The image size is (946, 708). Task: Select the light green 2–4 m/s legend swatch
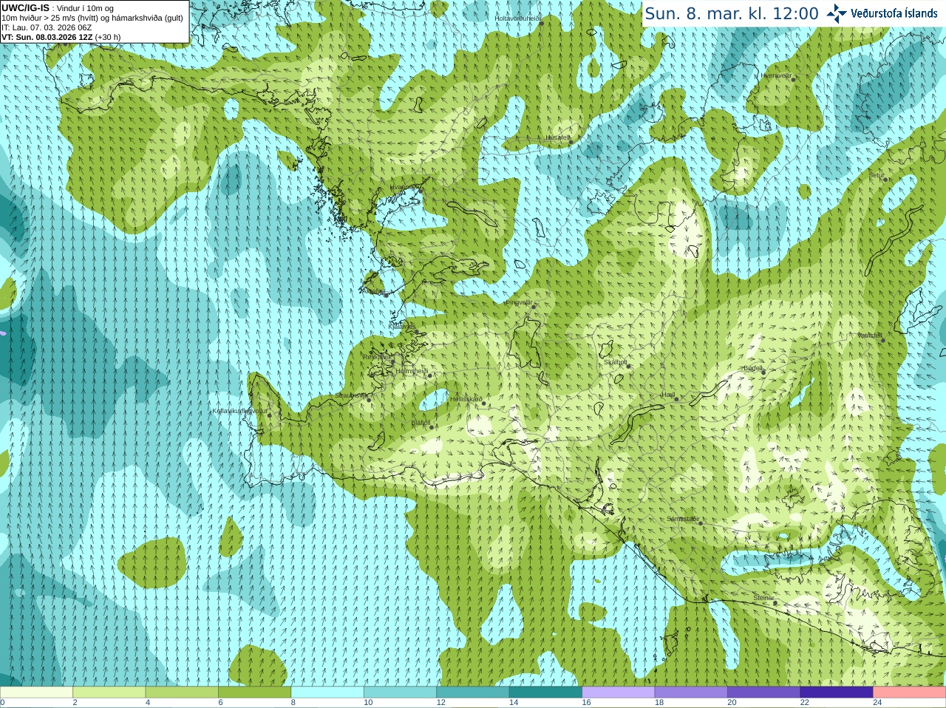tap(109, 692)
